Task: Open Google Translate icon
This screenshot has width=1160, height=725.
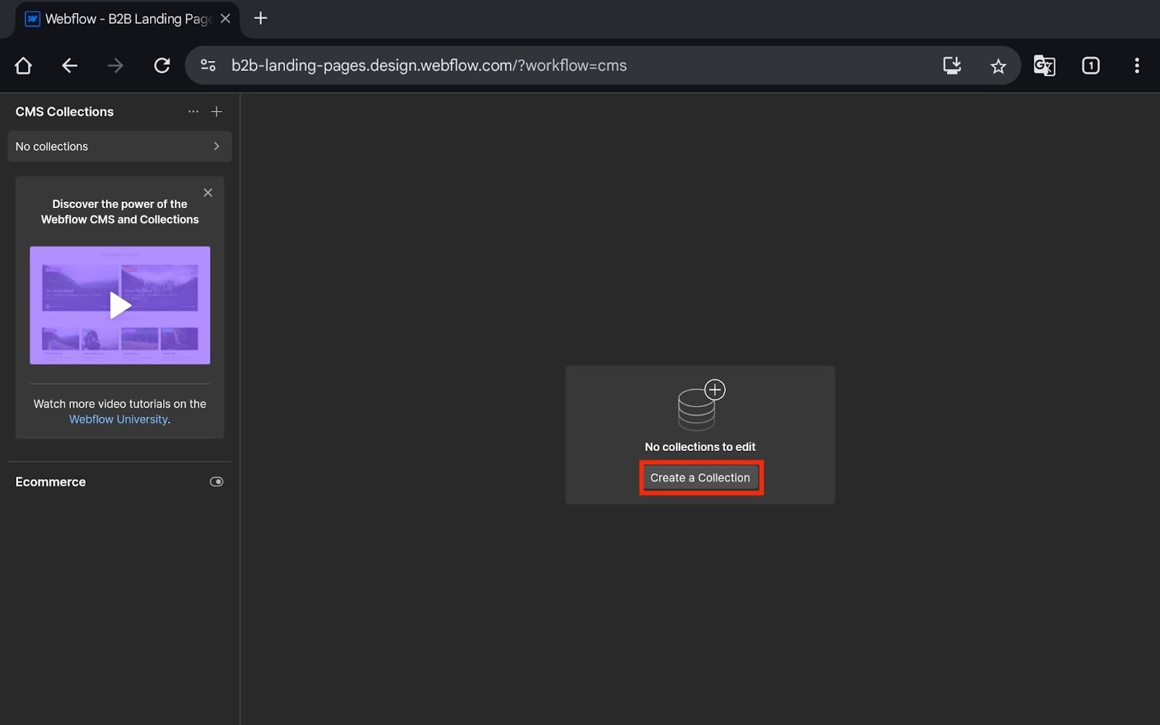Action: [1044, 65]
